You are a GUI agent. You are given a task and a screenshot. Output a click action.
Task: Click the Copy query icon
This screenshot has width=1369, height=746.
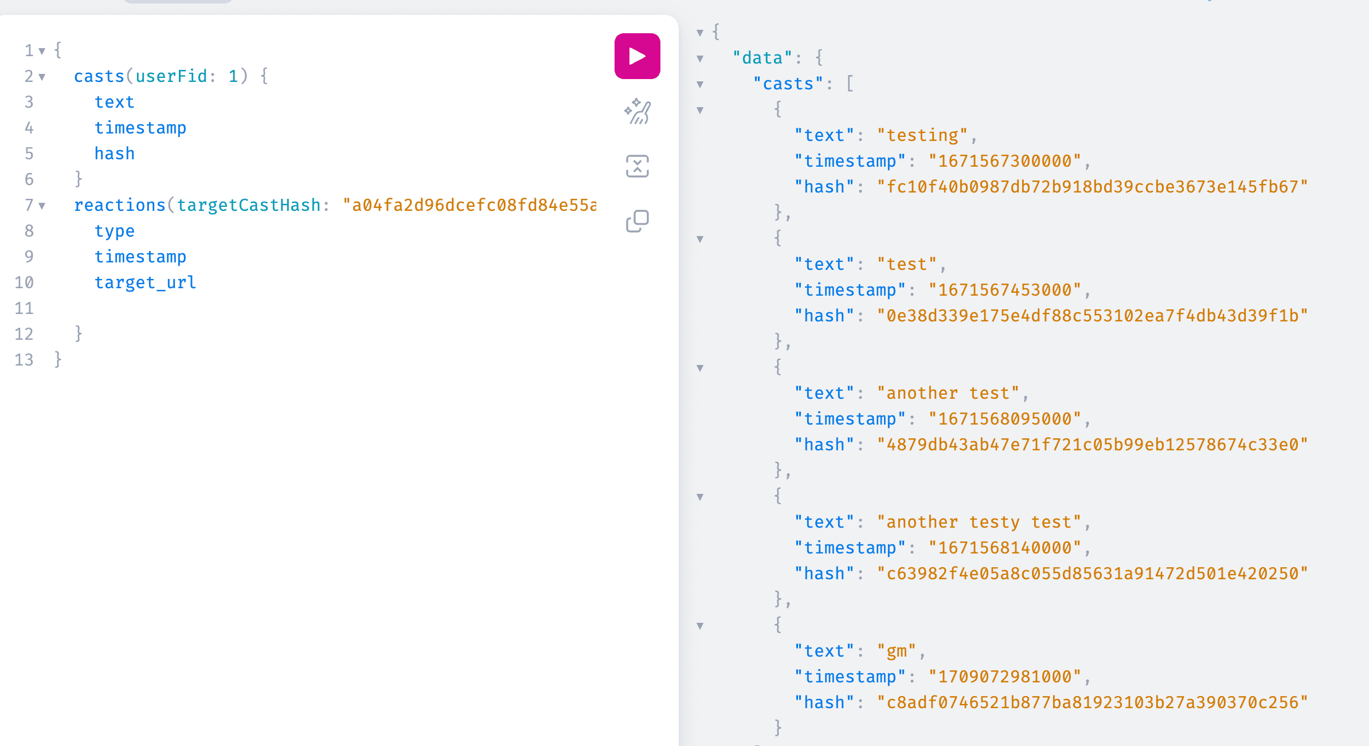click(637, 221)
